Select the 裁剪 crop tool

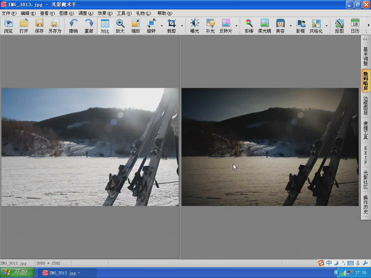click(171, 26)
